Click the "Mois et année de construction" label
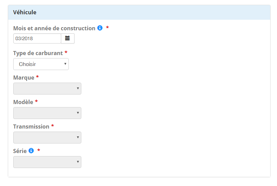Viewport: 277px width, 186px height. [54, 28]
